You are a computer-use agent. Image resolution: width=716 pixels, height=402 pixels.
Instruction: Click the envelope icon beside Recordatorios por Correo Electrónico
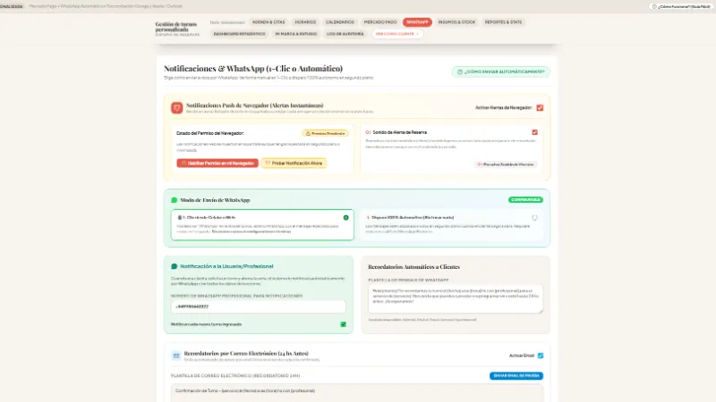(176, 356)
